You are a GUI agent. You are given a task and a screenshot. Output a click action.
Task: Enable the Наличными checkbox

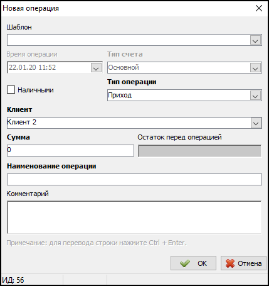click(x=11, y=90)
